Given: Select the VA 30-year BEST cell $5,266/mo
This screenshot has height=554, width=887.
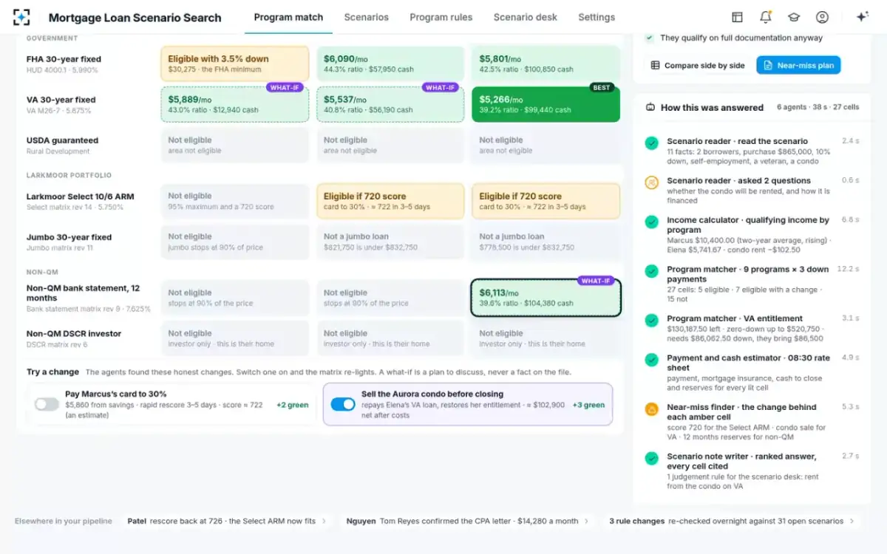Looking at the screenshot, I should point(546,104).
